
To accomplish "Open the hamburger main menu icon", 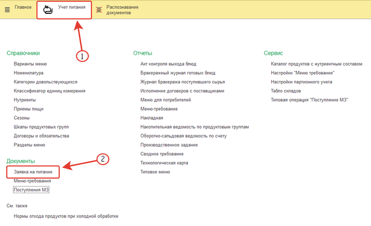I will point(7,10).
